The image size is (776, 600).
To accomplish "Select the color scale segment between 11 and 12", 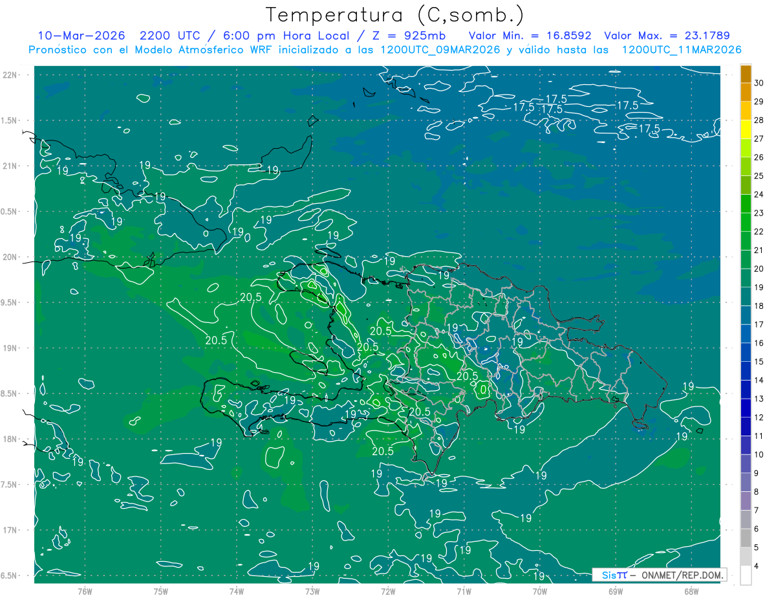I will click(746, 427).
